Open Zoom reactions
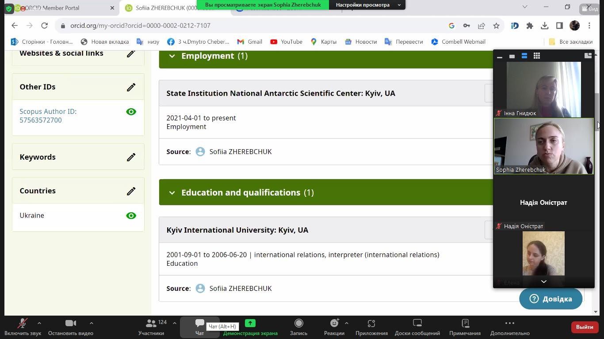Screen dimensions: 604x339 [334, 327]
